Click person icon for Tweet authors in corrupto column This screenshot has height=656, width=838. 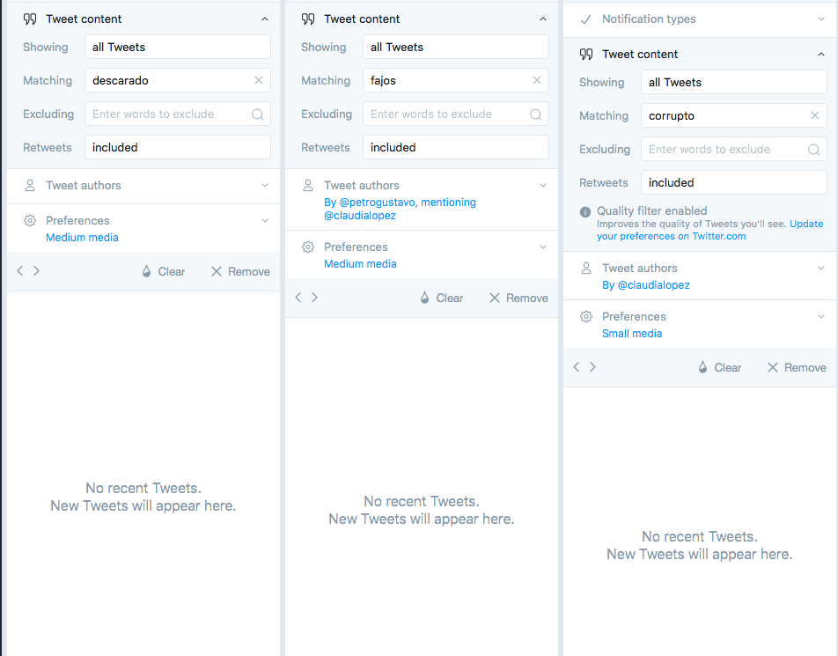(586, 269)
